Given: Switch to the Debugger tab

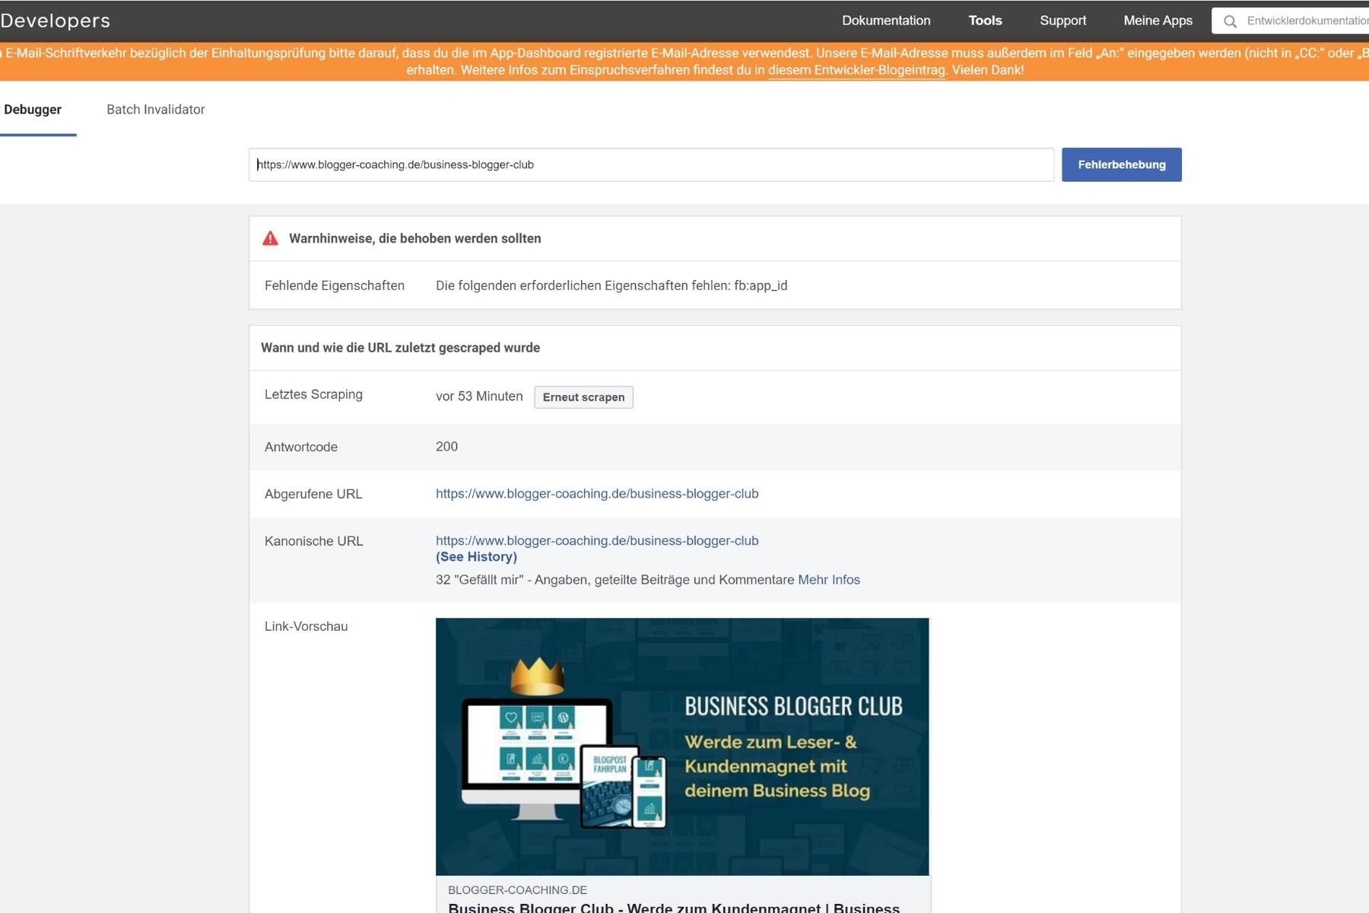Looking at the screenshot, I should coord(33,110).
